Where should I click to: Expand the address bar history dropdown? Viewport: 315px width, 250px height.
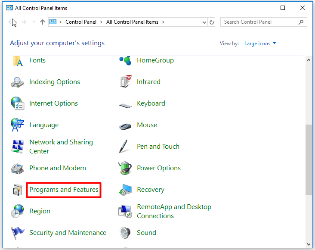204,22
